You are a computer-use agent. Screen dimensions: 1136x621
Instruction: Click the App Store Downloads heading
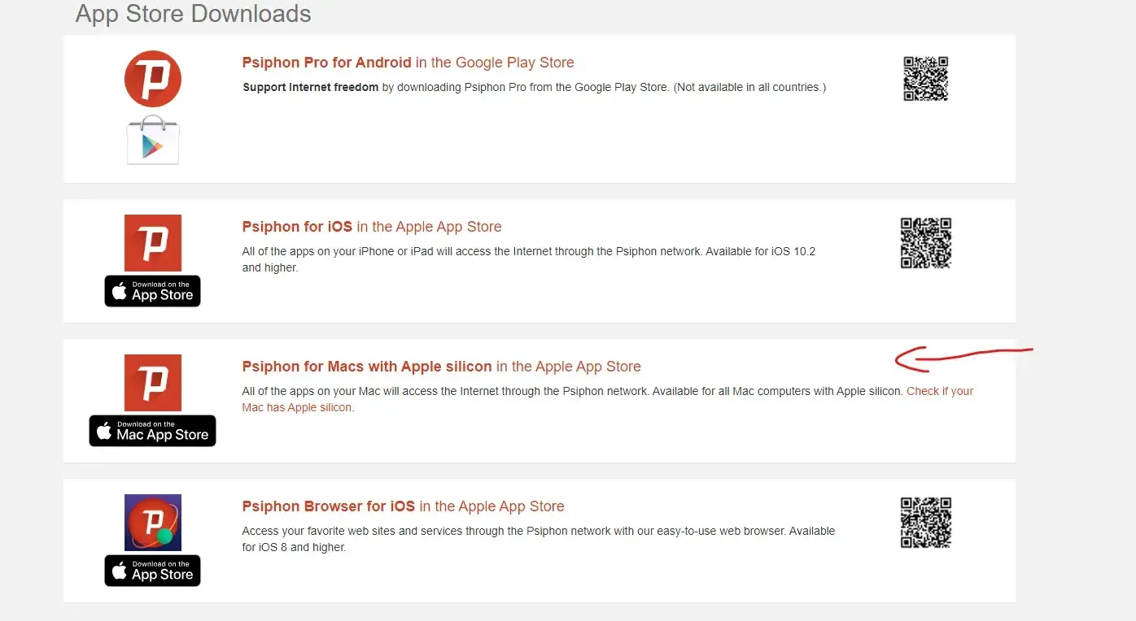coord(193,14)
